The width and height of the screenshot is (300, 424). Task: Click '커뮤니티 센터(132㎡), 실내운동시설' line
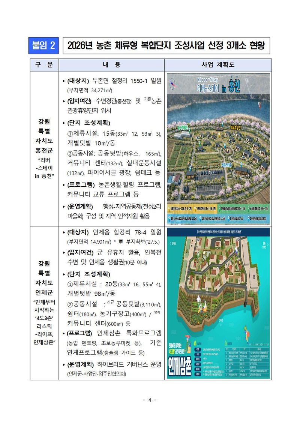tap(114, 163)
